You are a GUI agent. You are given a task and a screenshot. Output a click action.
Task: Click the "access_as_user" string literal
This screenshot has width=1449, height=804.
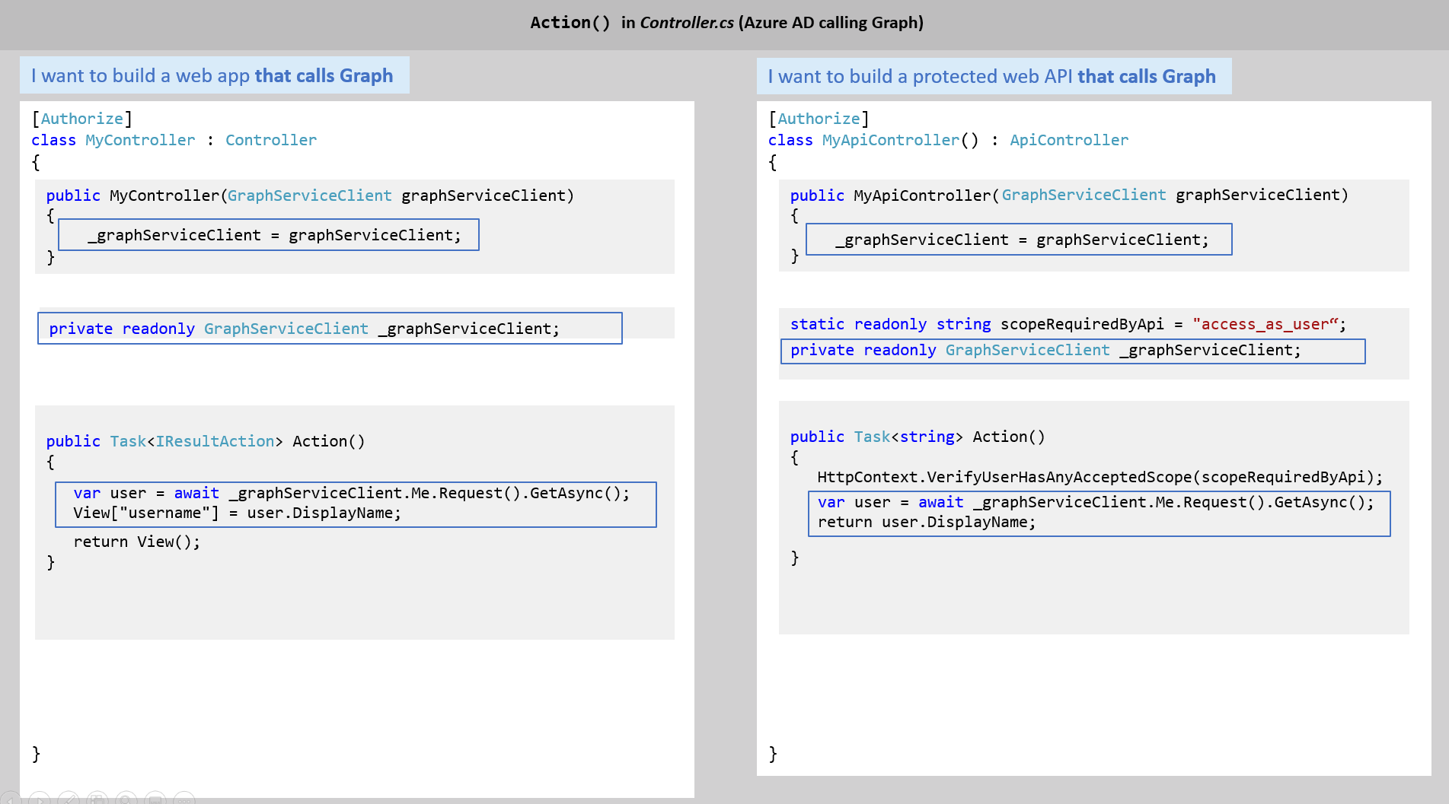coord(1265,324)
